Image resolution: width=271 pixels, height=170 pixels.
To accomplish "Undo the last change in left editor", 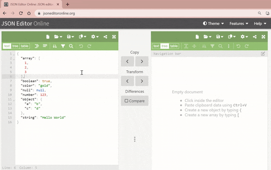I will pos(81,46).
